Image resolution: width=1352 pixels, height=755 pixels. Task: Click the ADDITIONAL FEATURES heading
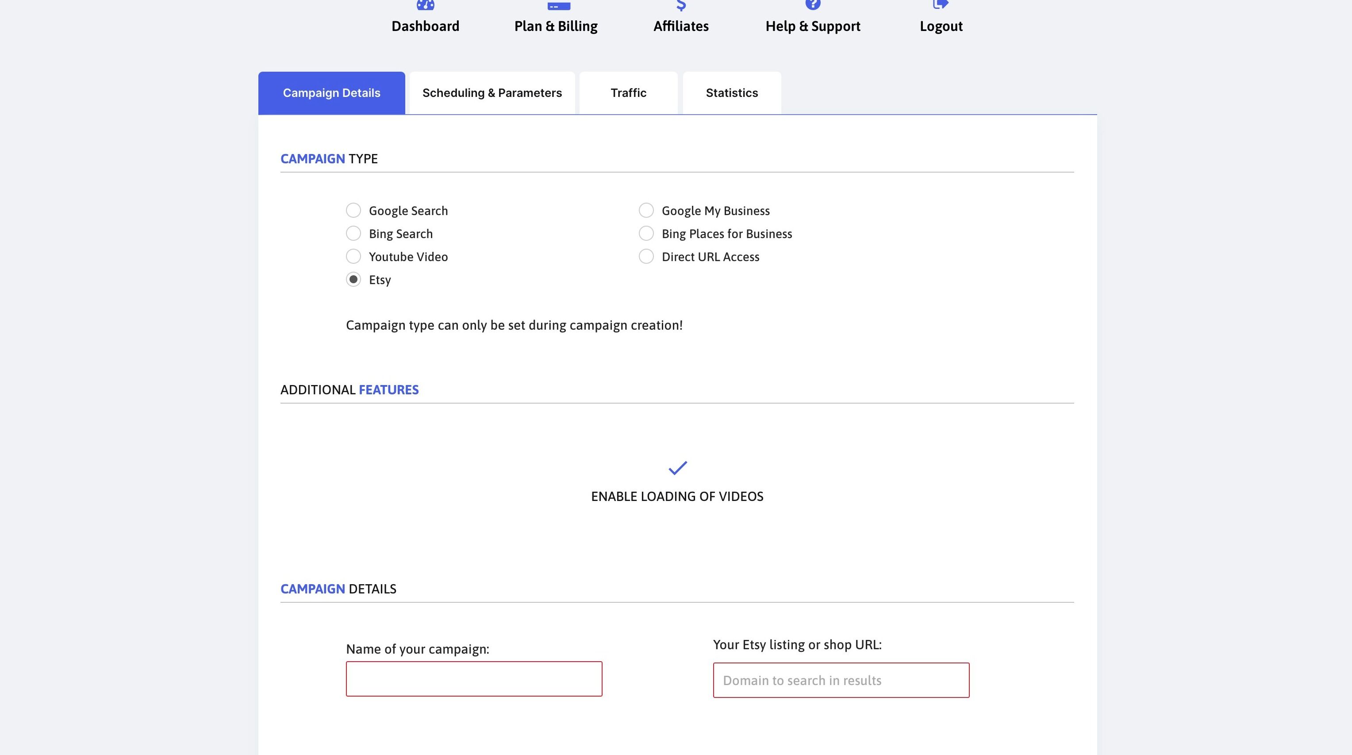click(x=350, y=389)
